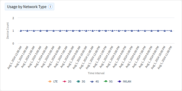Toggle the IWLAN series in the legend
The image size is (182, 91).
[124, 81]
